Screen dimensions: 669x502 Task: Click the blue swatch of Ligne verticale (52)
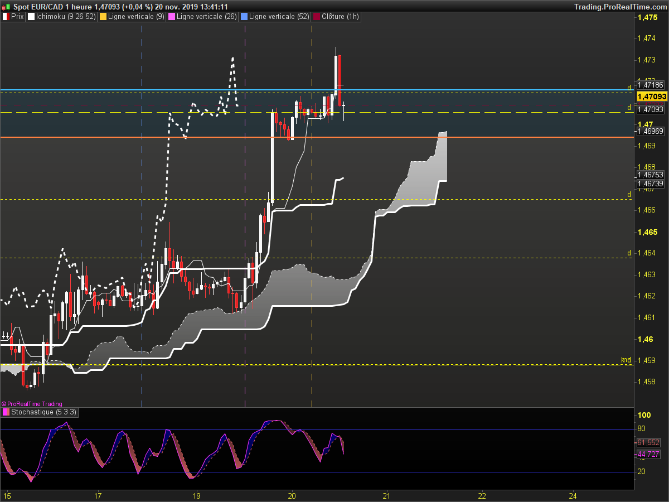coord(244,17)
